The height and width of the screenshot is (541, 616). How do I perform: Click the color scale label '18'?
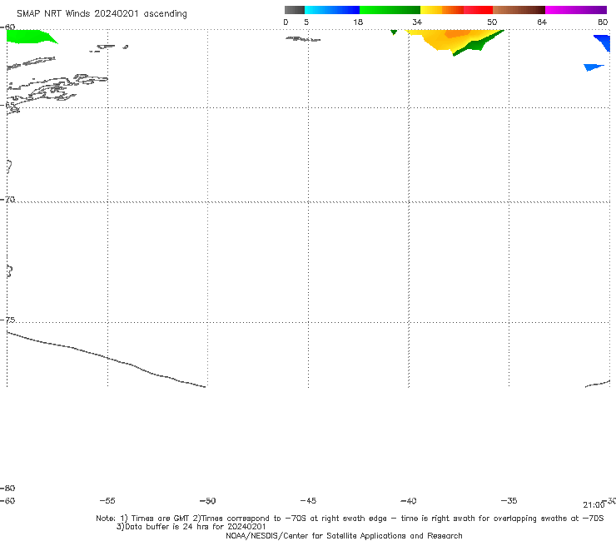[358, 22]
